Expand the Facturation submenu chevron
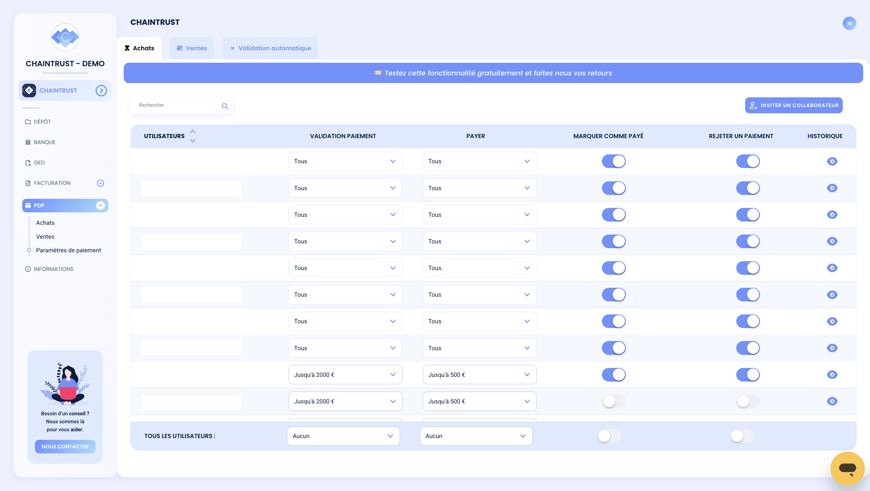This screenshot has width=870, height=491. pos(100,183)
